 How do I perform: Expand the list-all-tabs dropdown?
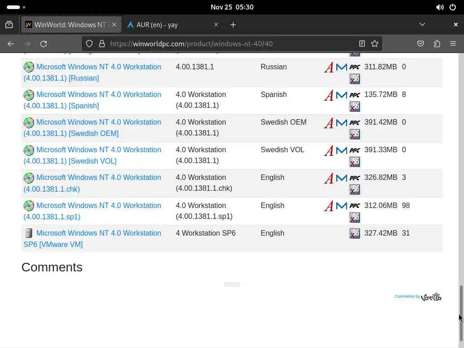pyautogui.click(x=422, y=24)
